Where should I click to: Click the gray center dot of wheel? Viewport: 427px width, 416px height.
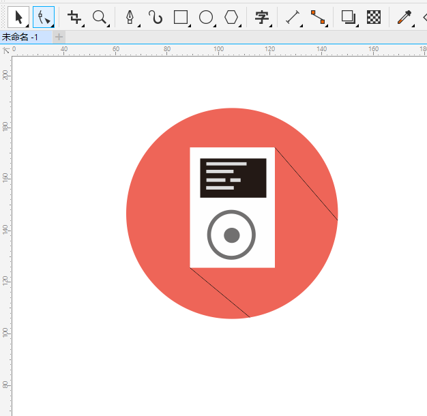(x=232, y=235)
